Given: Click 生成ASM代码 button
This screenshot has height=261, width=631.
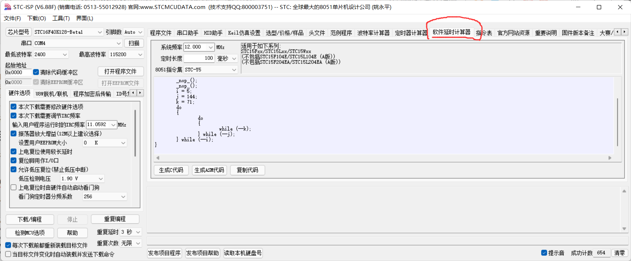Looking at the screenshot, I should 209,170.
